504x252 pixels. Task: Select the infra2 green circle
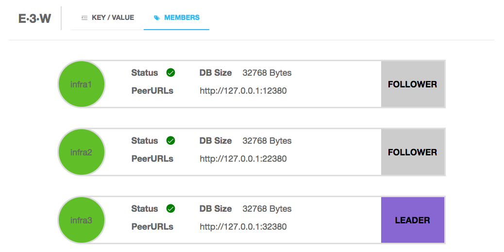pos(82,152)
